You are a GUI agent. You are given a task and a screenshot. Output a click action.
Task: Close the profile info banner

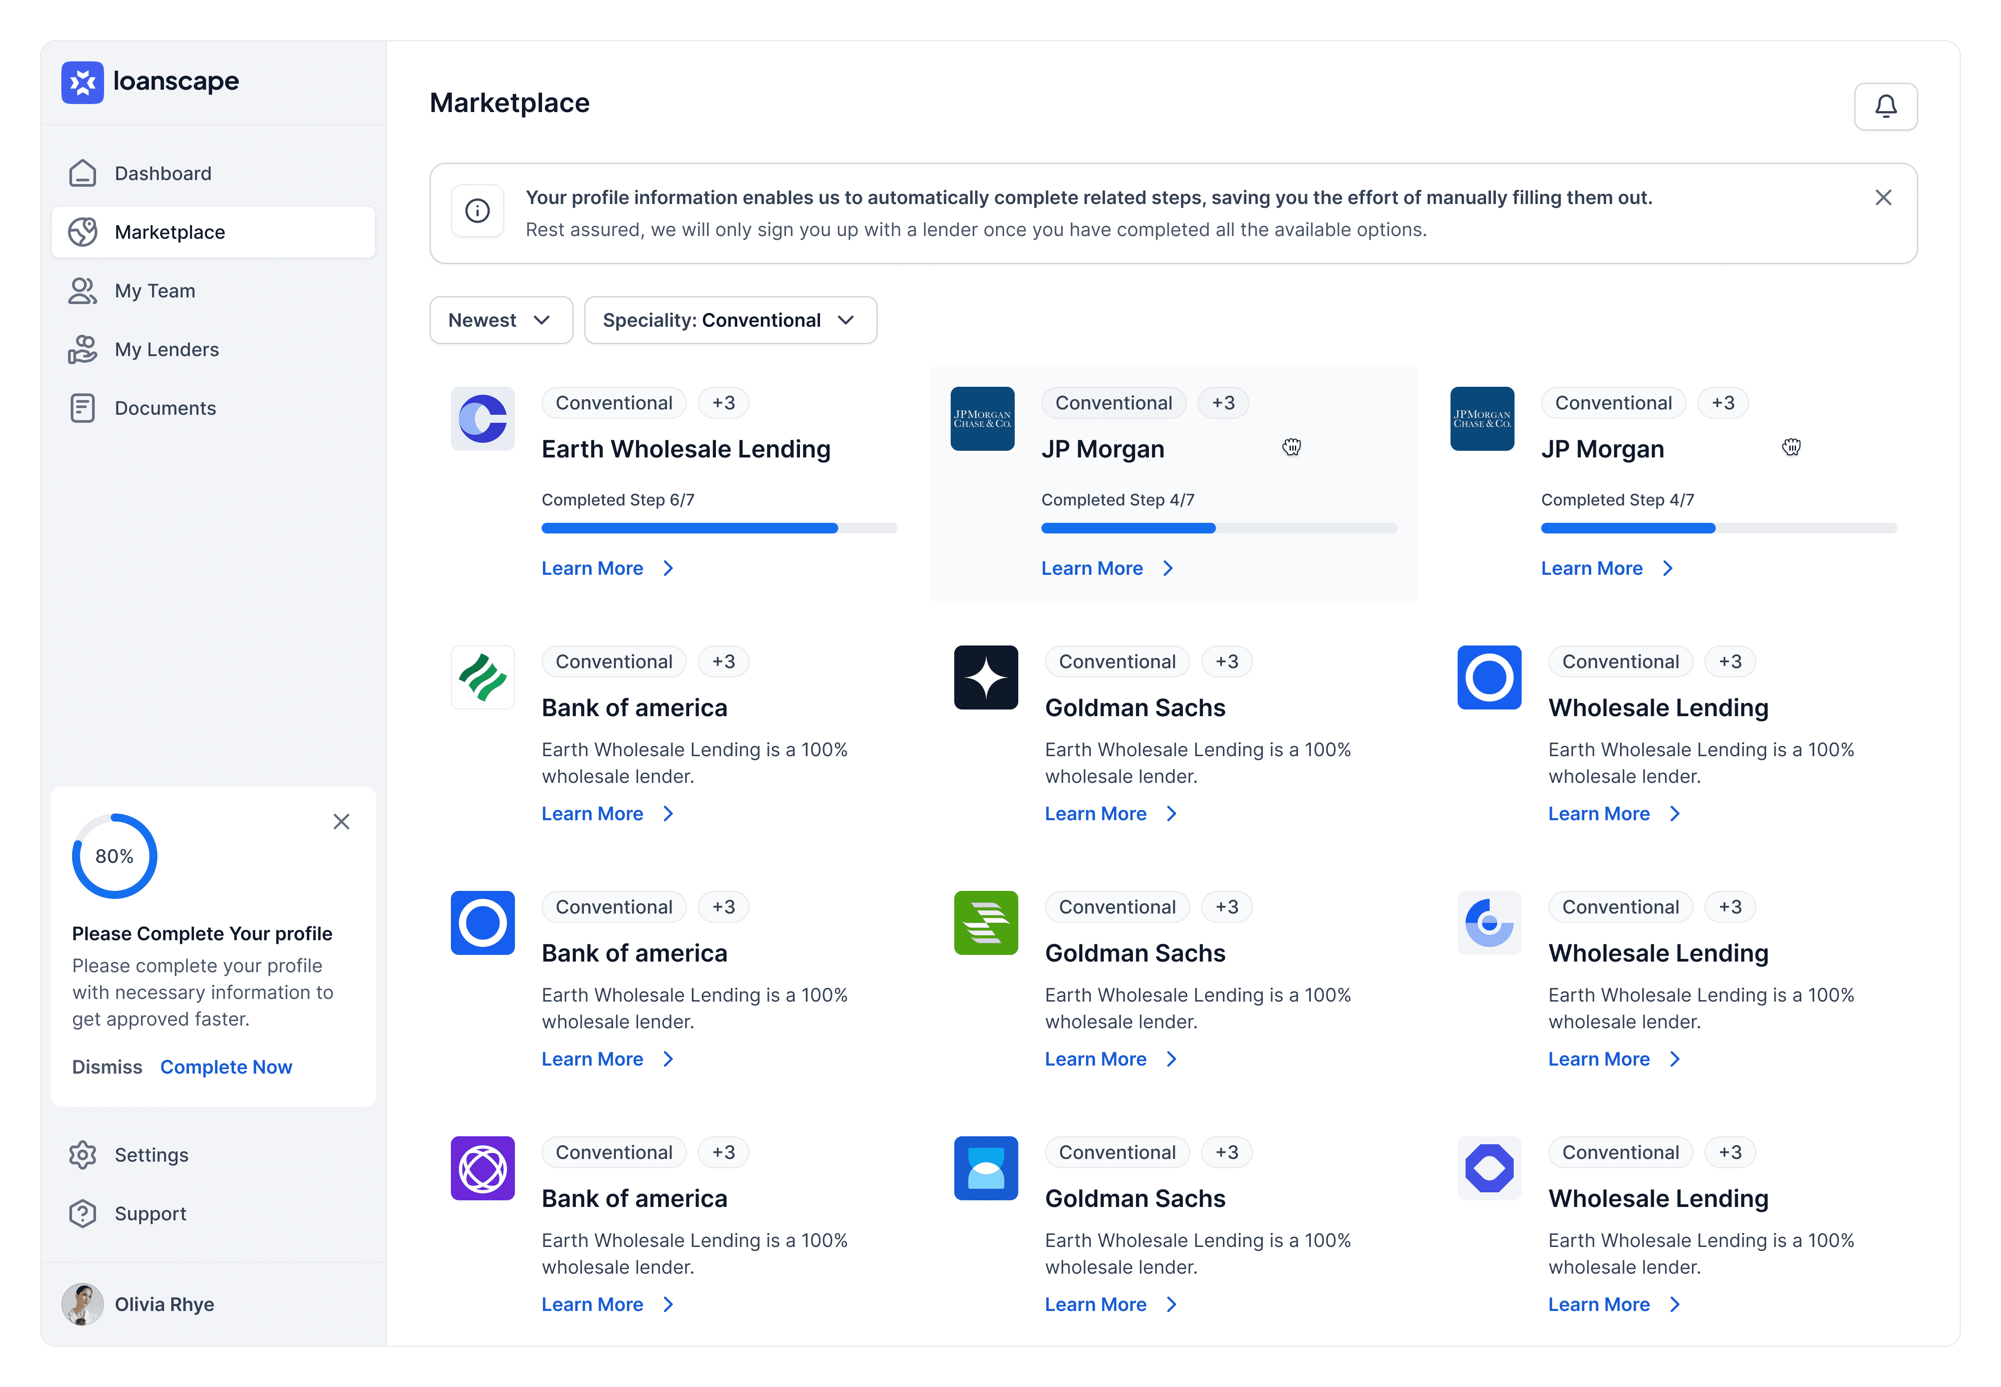point(1883,197)
